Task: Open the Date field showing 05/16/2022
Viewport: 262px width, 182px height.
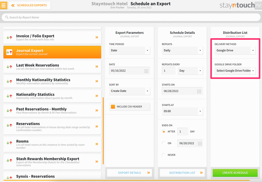Action: (x=130, y=71)
